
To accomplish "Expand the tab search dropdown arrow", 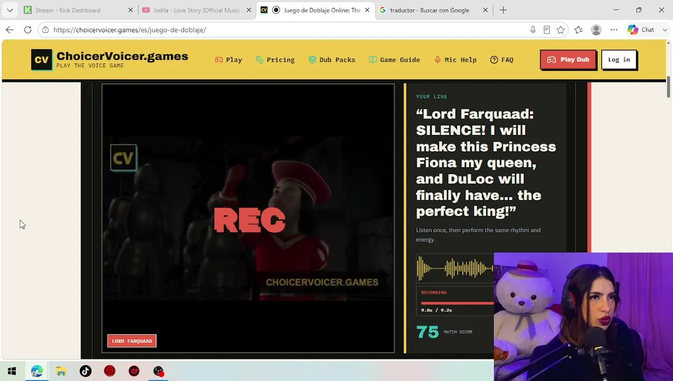I will coord(10,10).
